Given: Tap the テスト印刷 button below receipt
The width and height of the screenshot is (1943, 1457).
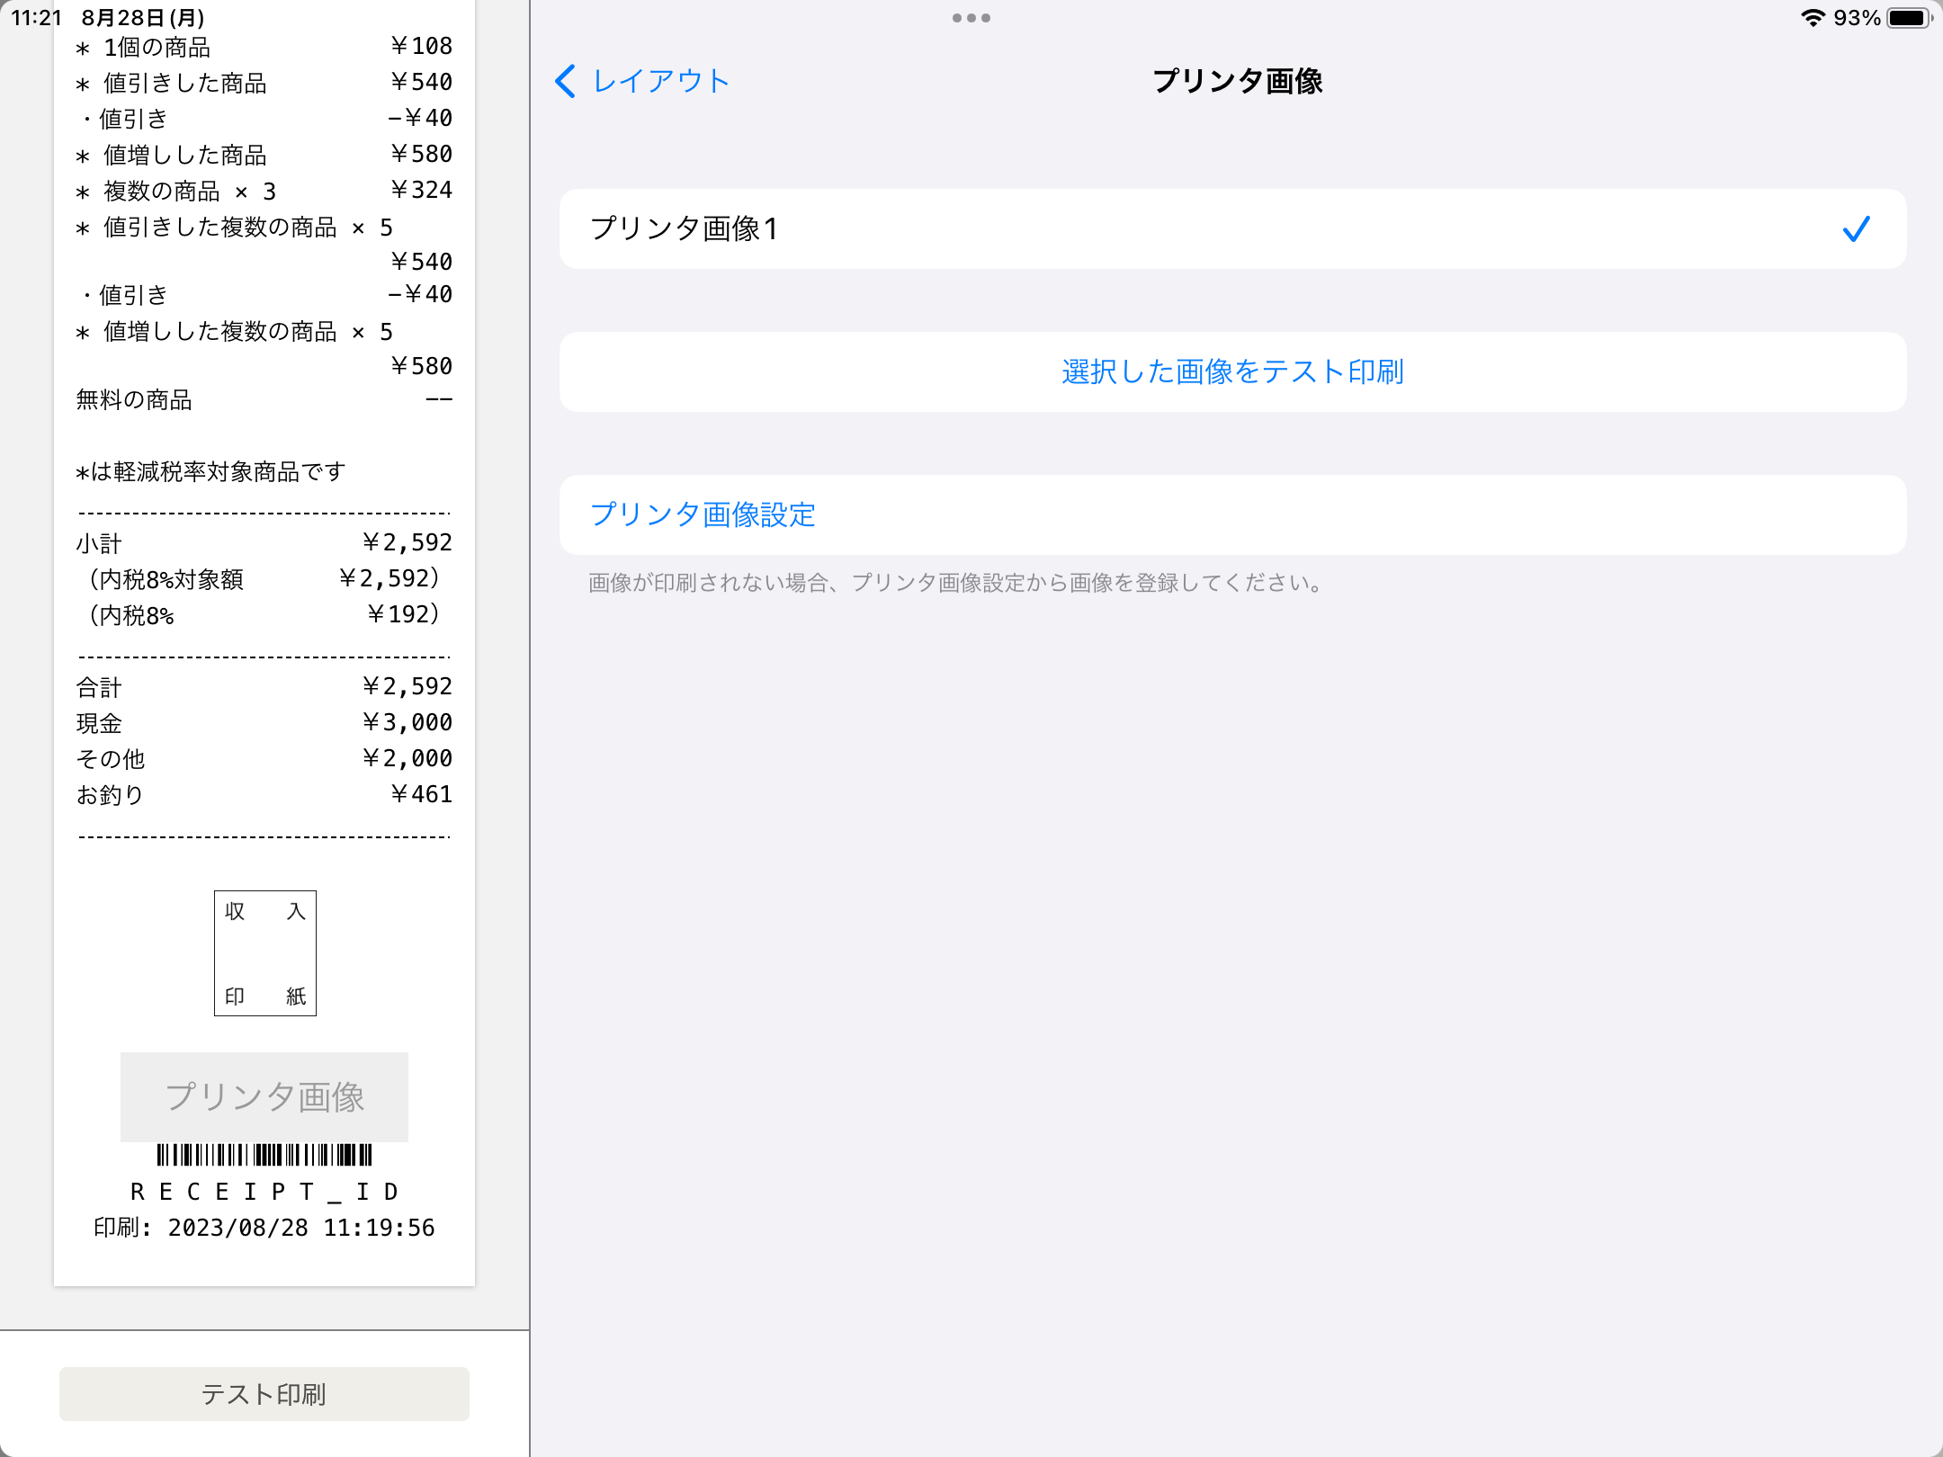Looking at the screenshot, I should pyautogui.click(x=264, y=1394).
